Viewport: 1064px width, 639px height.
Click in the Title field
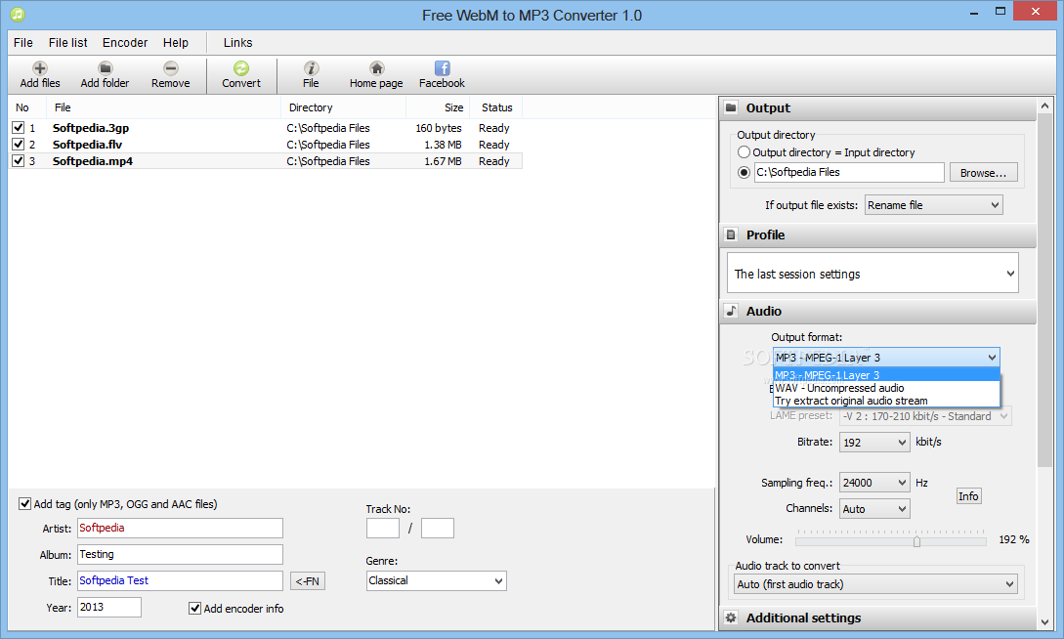[180, 580]
